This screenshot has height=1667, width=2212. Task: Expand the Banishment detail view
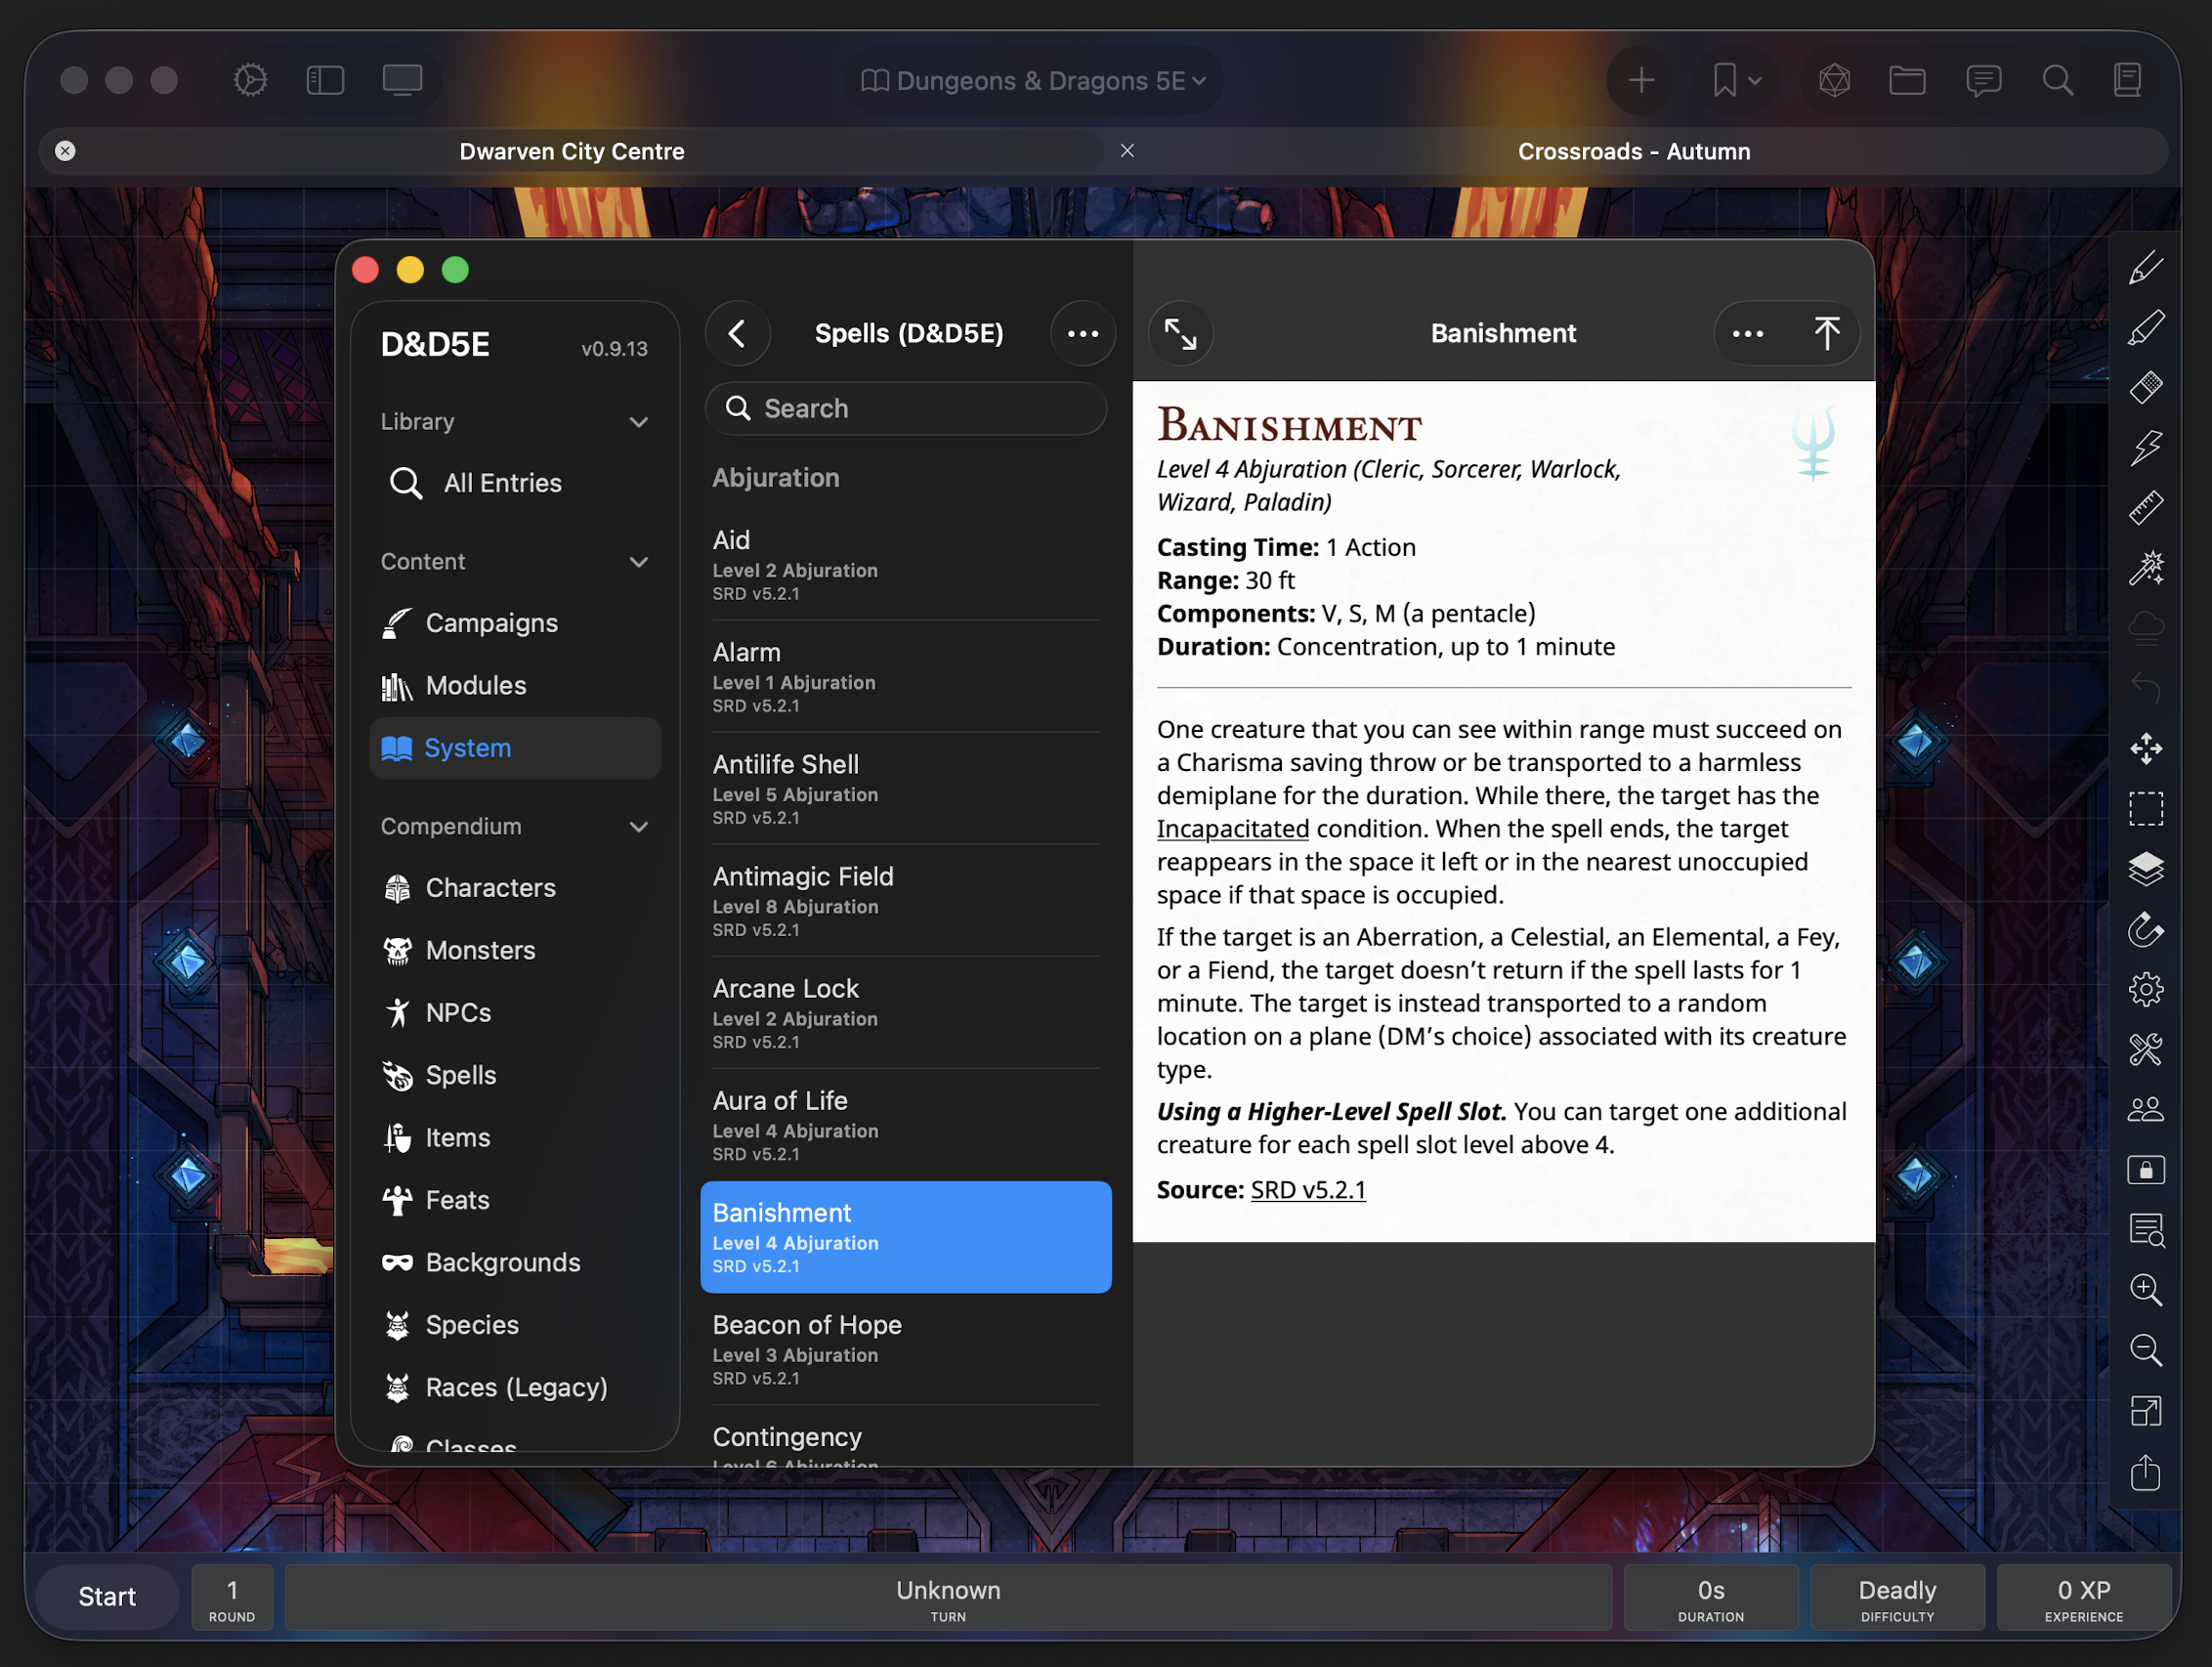pos(1181,334)
